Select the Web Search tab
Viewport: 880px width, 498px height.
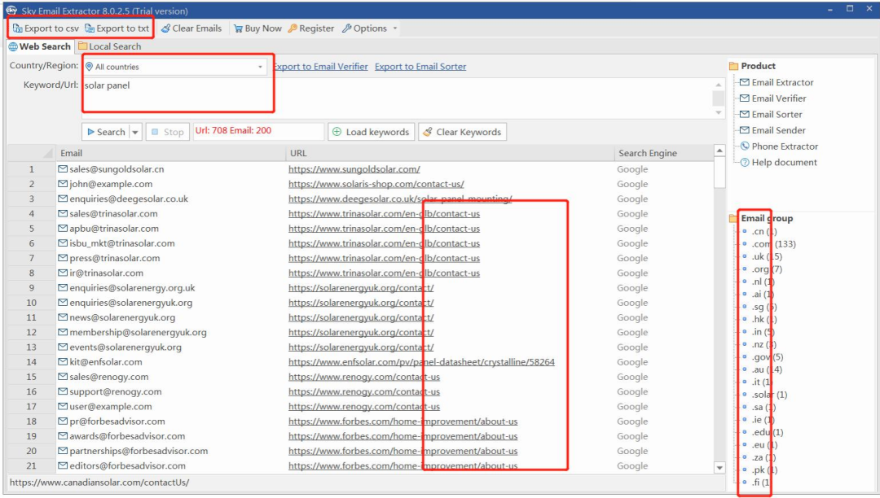(x=40, y=47)
